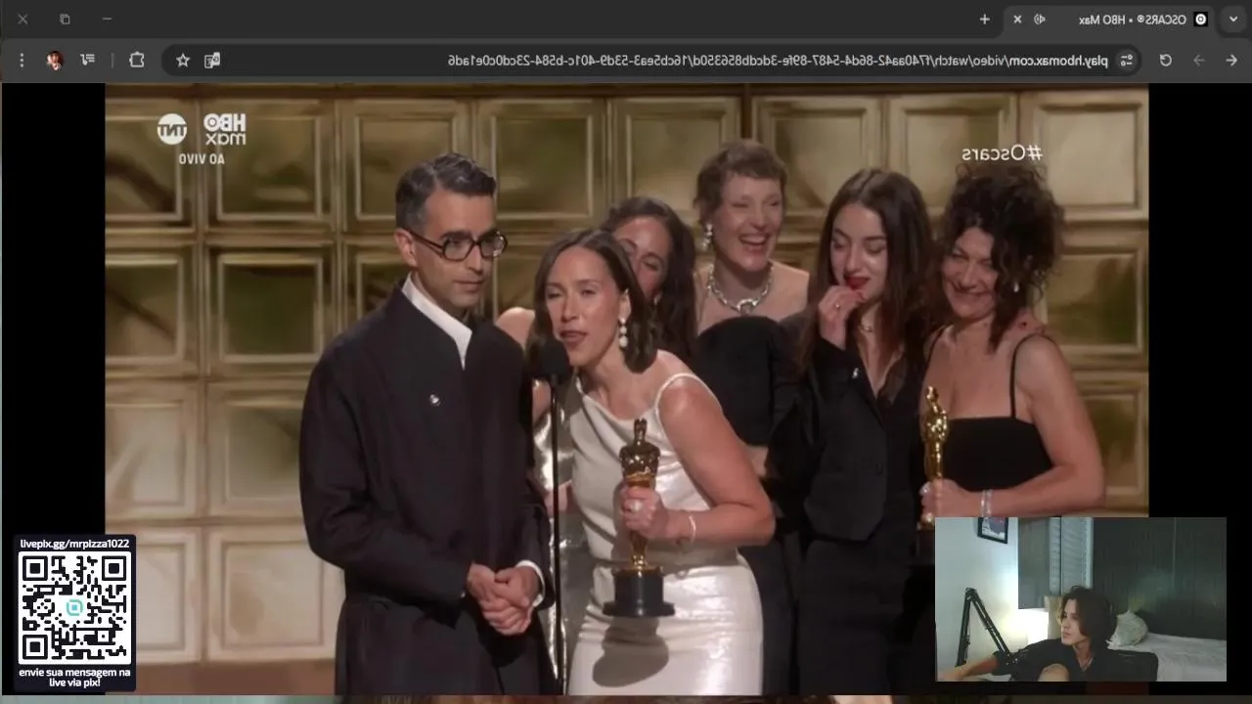The width and height of the screenshot is (1252, 704).
Task: Navigate with the bright arrow beside the window edge
Action: [1231, 61]
